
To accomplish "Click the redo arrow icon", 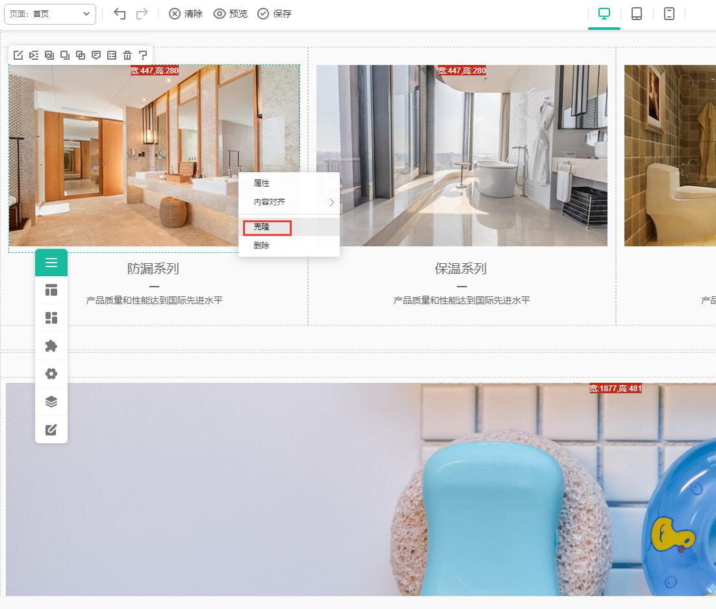I will click(x=142, y=14).
